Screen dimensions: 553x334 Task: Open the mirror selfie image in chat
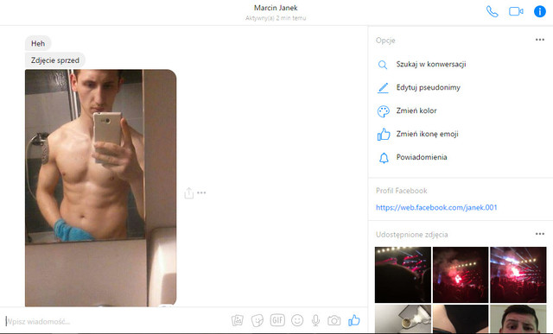click(100, 188)
